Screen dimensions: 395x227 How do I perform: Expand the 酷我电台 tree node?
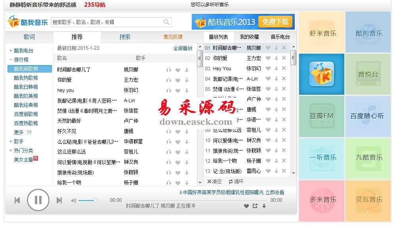11,51
